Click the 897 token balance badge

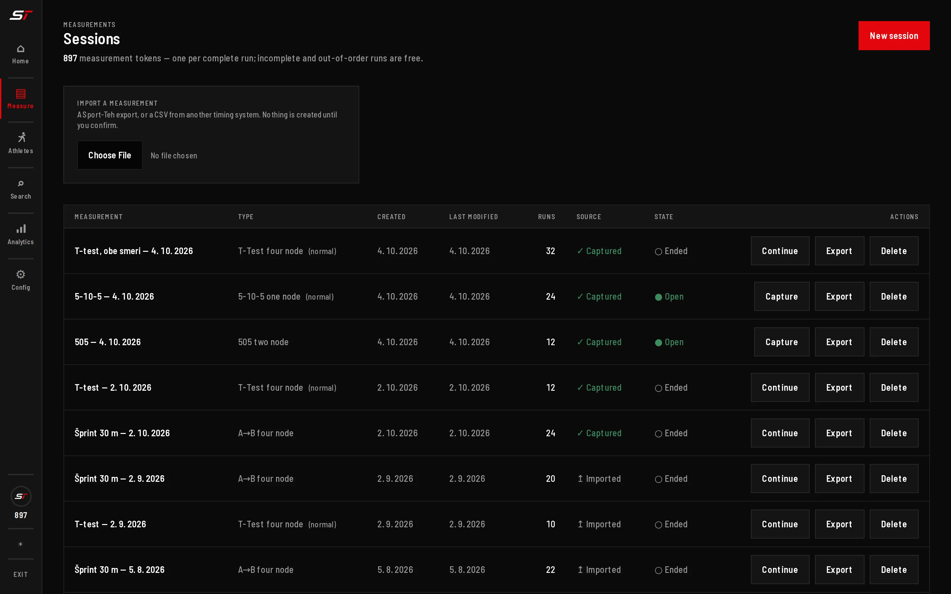click(21, 503)
